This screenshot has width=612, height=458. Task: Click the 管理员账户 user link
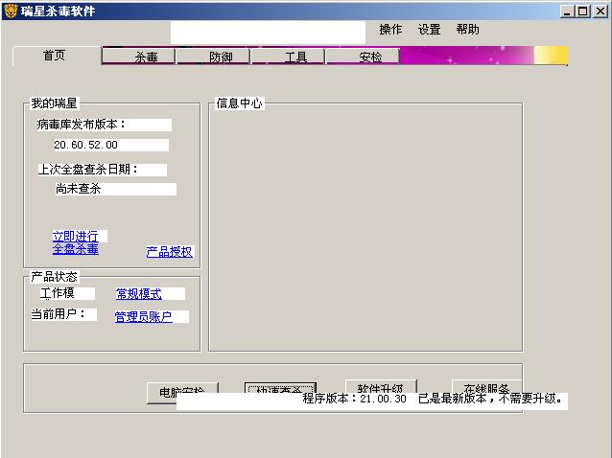click(x=143, y=316)
